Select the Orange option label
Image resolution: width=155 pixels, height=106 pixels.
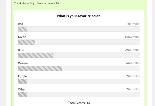[x=23, y=63]
